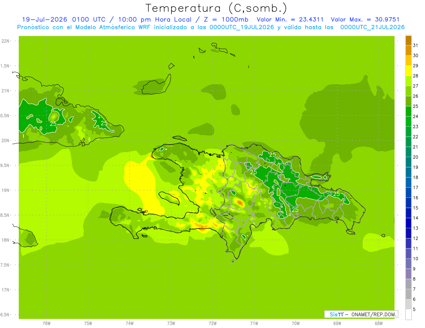Click the '7.5N' latitude axis label
This screenshot has width=425, height=328.
[5, 265]
